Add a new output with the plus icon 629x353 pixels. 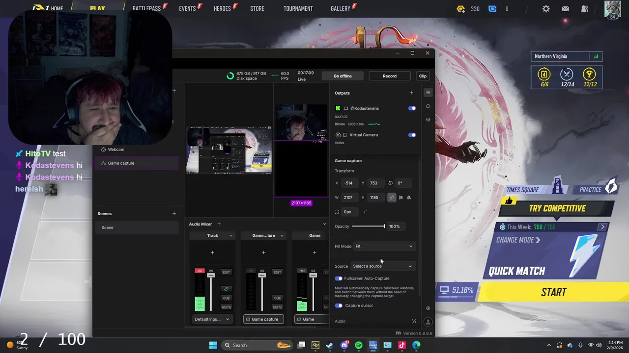pyautogui.click(x=411, y=93)
